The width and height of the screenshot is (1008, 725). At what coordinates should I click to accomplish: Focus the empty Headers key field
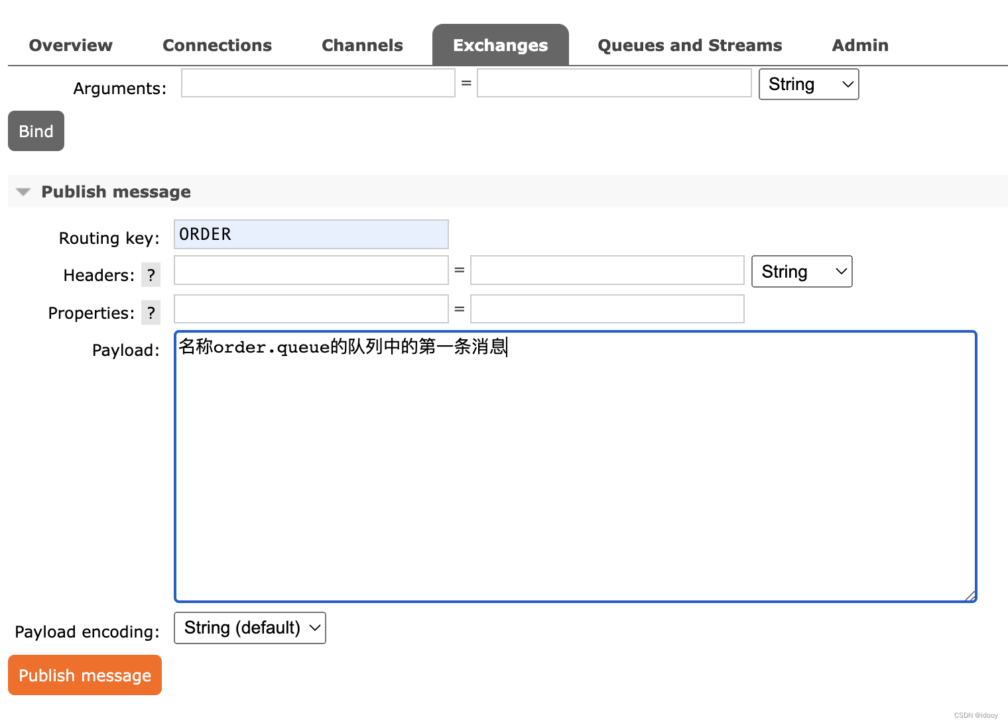tap(310, 270)
